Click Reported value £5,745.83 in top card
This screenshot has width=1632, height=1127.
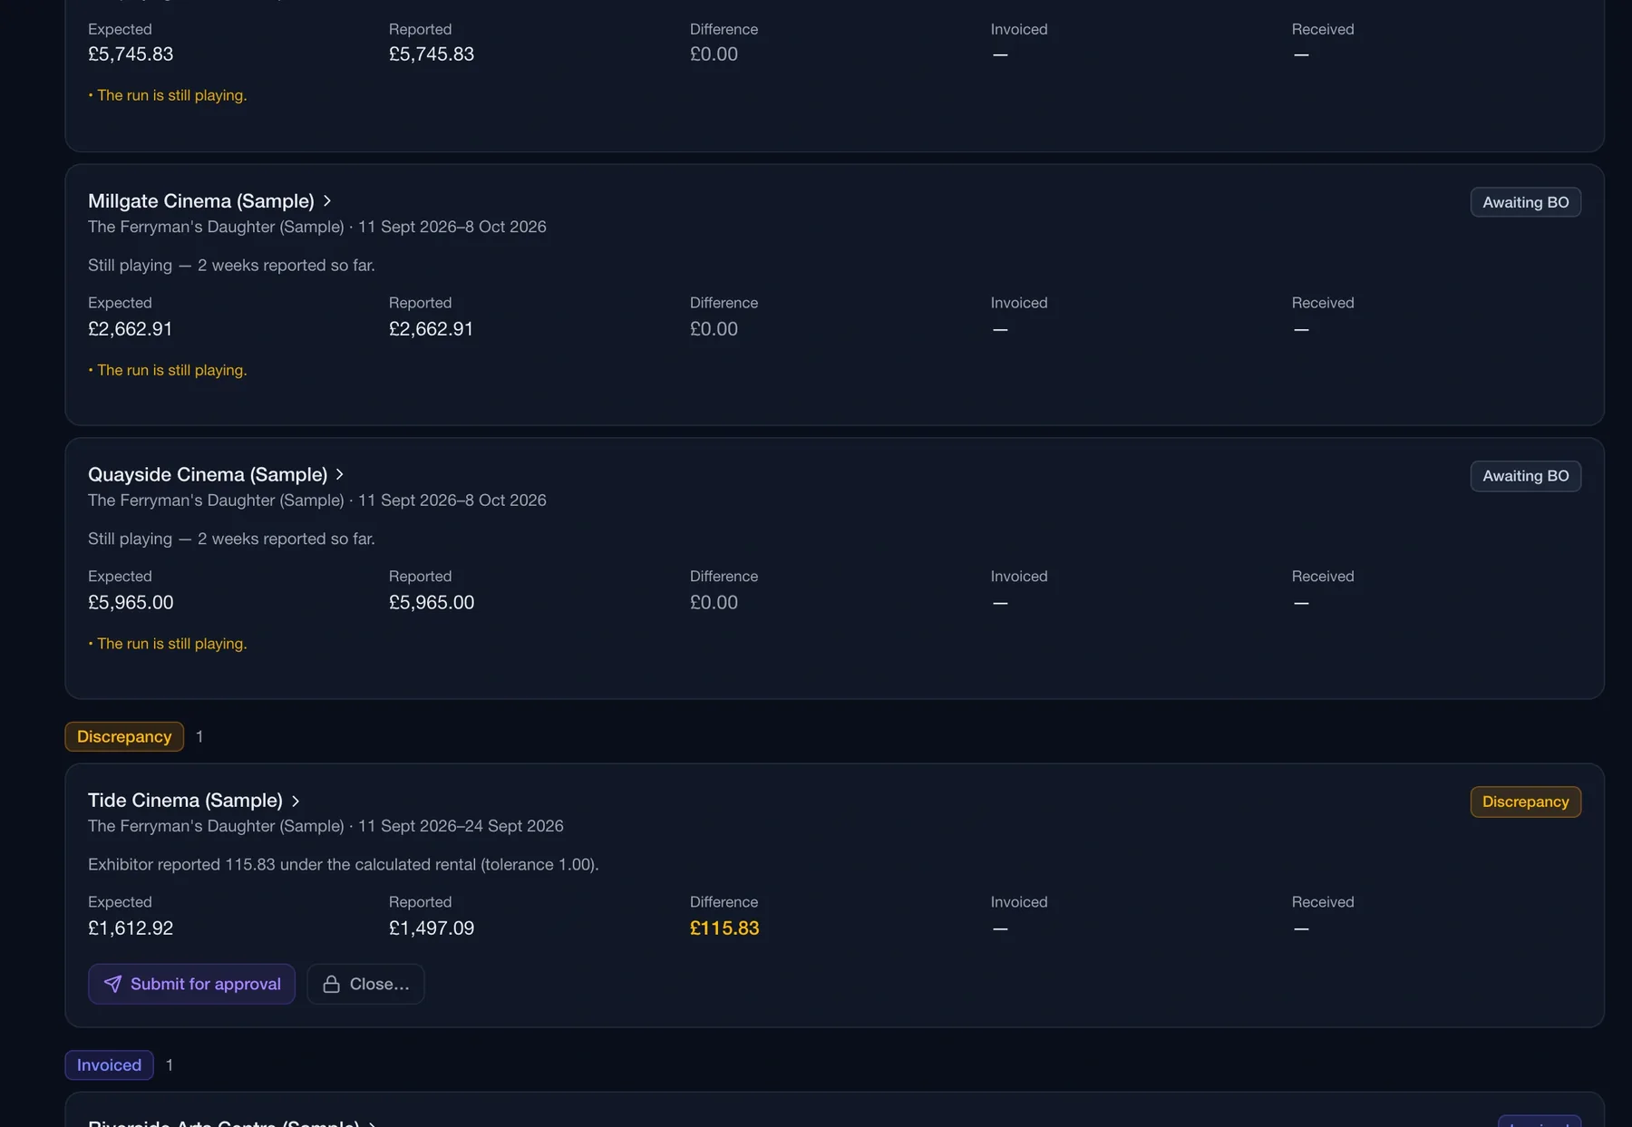point(432,53)
